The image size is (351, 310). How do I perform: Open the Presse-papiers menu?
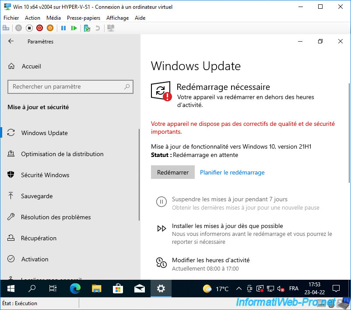click(x=84, y=18)
